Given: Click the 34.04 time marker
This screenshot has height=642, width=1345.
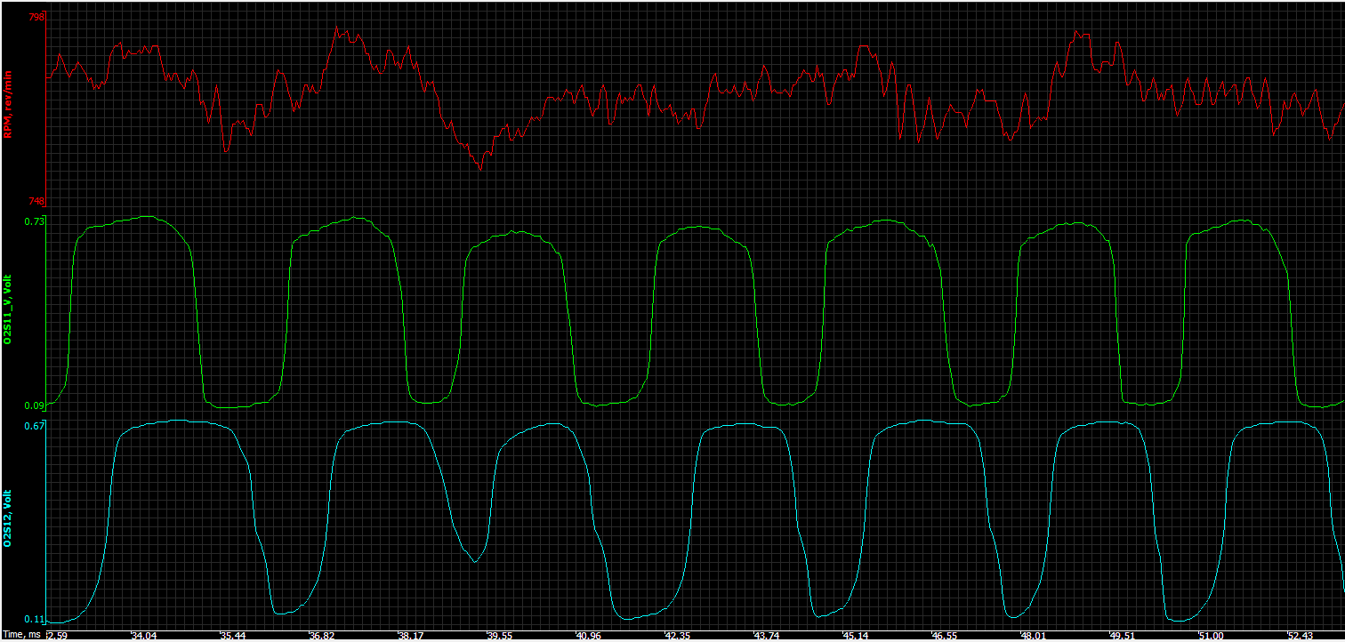Looking at the screenshot, I should tap(142, 636).
